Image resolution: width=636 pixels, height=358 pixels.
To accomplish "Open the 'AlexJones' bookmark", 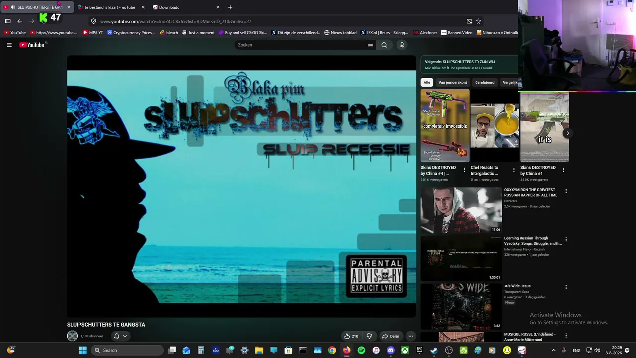I will (425, 33).
